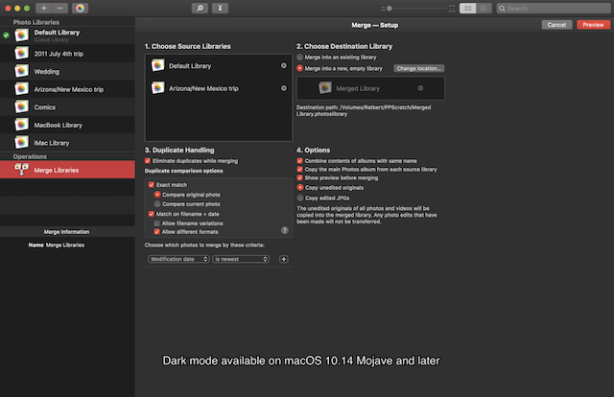Open duplicate handling help question mark

(x=284, y=230)
